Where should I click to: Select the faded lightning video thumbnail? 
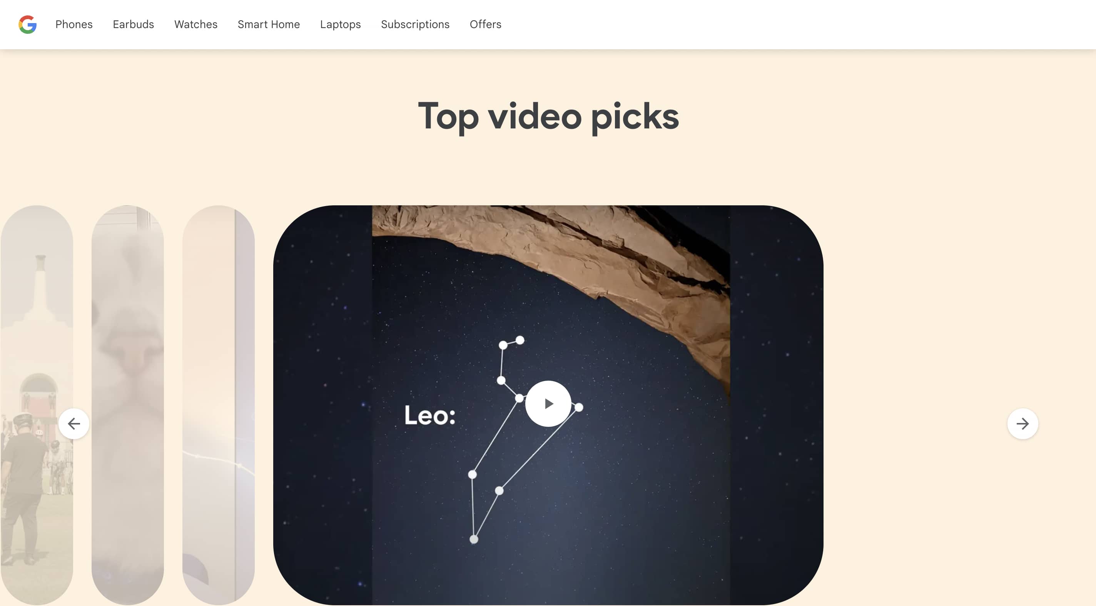(x=219, y=405)
